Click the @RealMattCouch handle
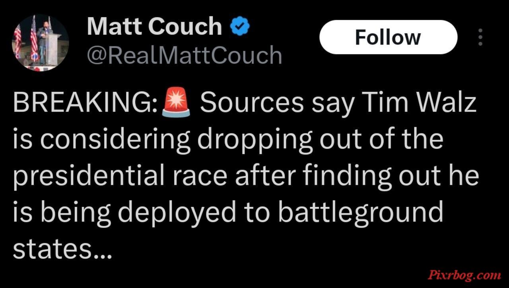 click(184, 55)
